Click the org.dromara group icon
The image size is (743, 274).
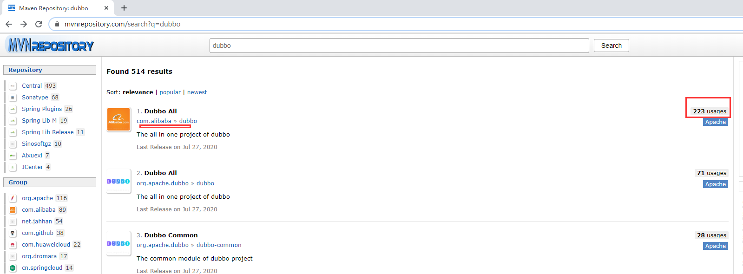(x=13, y=256)
